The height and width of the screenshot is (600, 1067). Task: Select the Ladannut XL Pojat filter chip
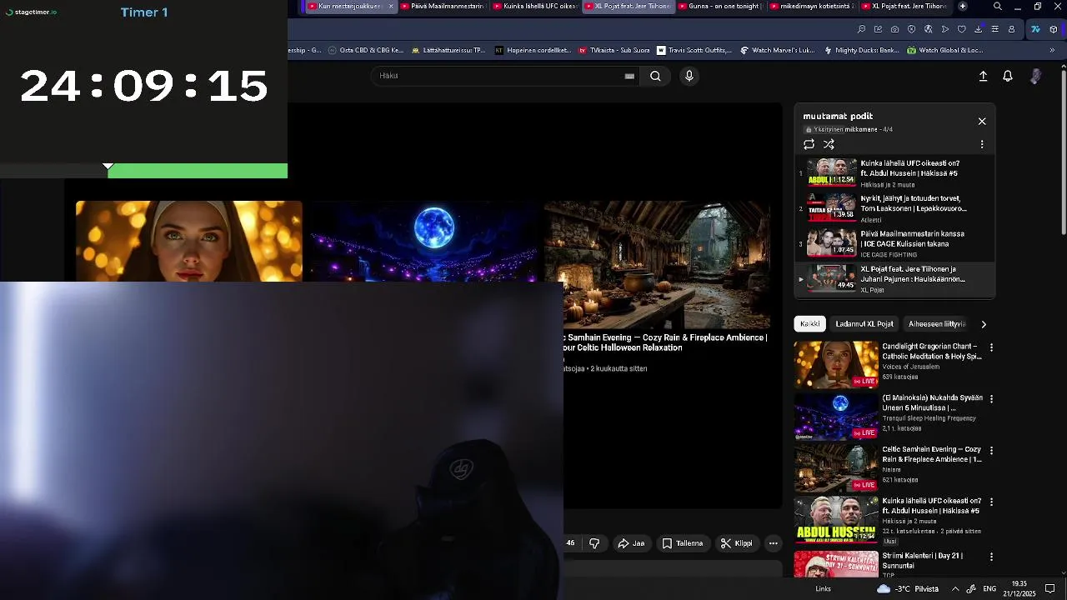864,324
